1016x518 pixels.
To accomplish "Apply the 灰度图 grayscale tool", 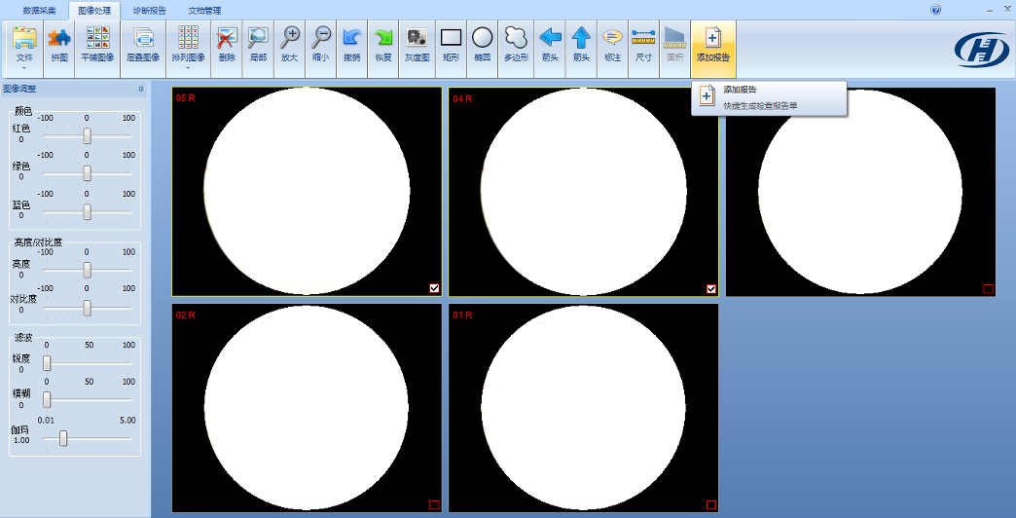I will (417, 50).
